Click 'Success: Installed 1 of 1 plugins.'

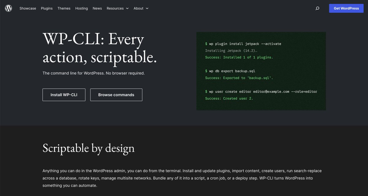pos(239,57)
